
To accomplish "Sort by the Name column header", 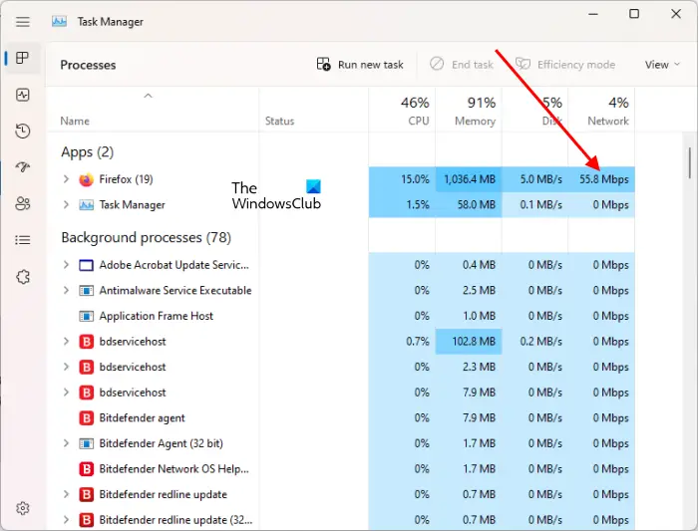I will [75, 121].
